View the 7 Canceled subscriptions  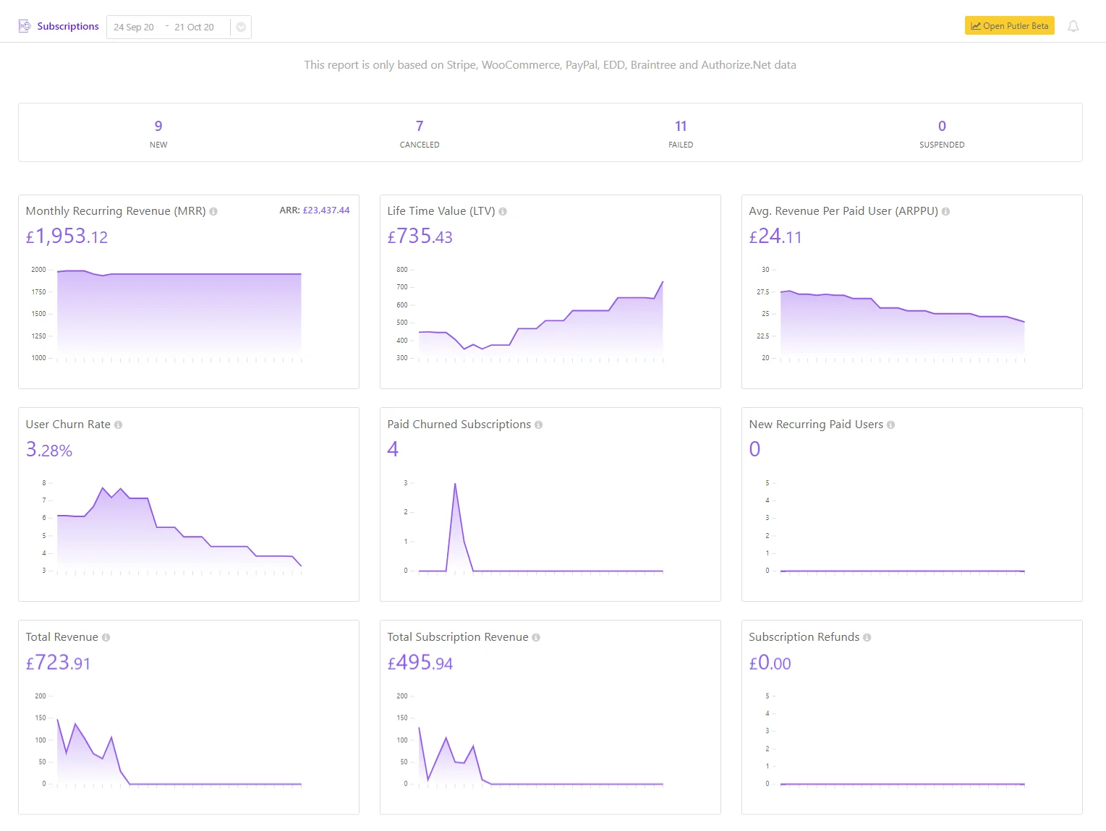tap(420, 134)
